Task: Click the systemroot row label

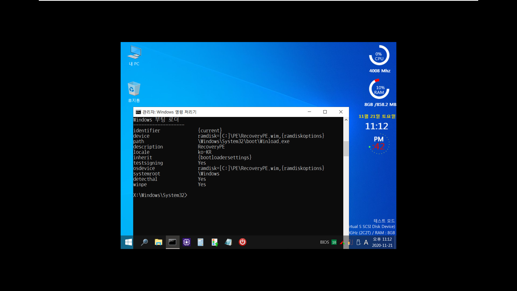Action: 147,174
